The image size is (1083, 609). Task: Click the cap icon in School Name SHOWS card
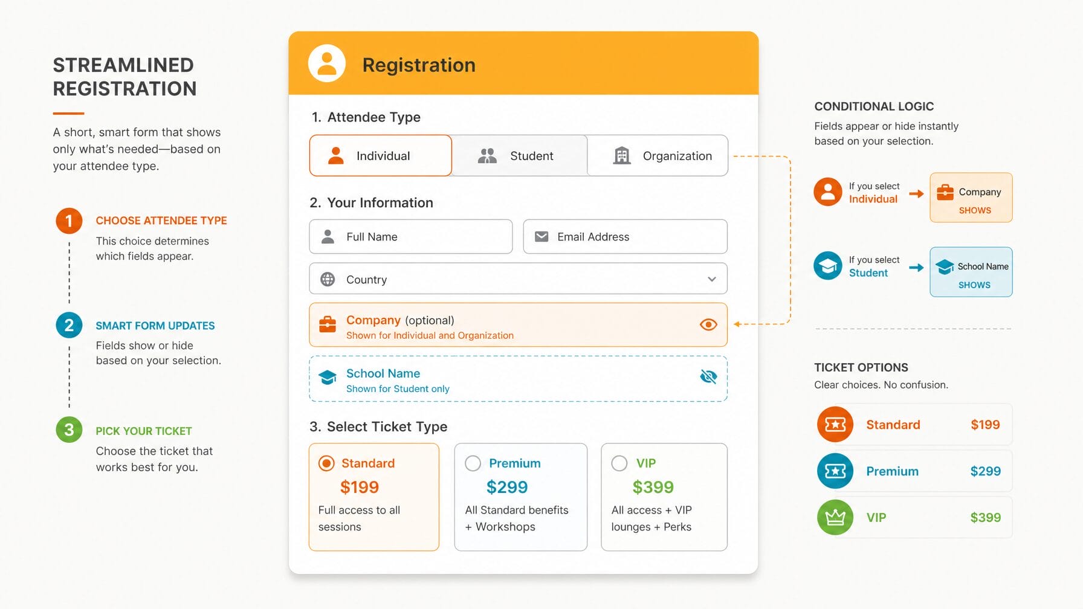(x=945, y=266)
